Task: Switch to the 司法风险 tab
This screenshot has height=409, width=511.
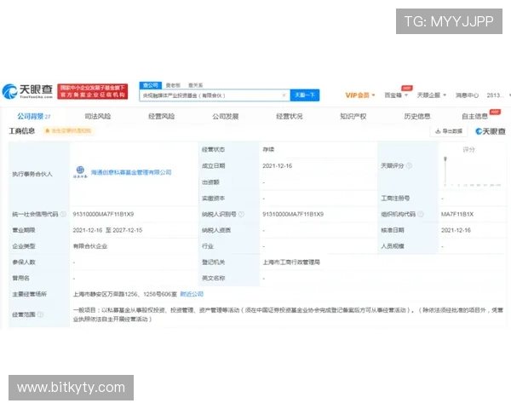Action: point(98,117)
